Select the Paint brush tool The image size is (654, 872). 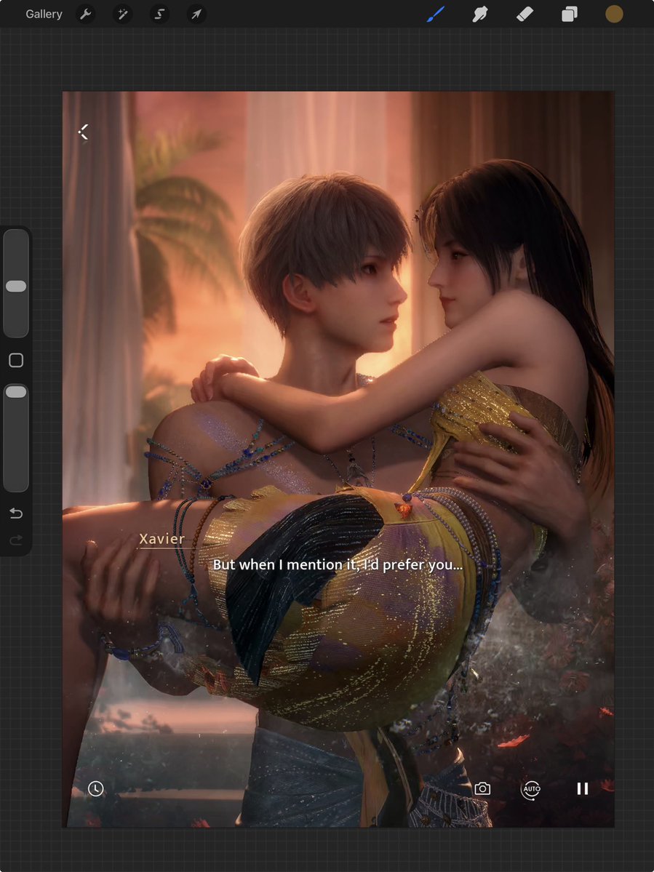(436, 14)
